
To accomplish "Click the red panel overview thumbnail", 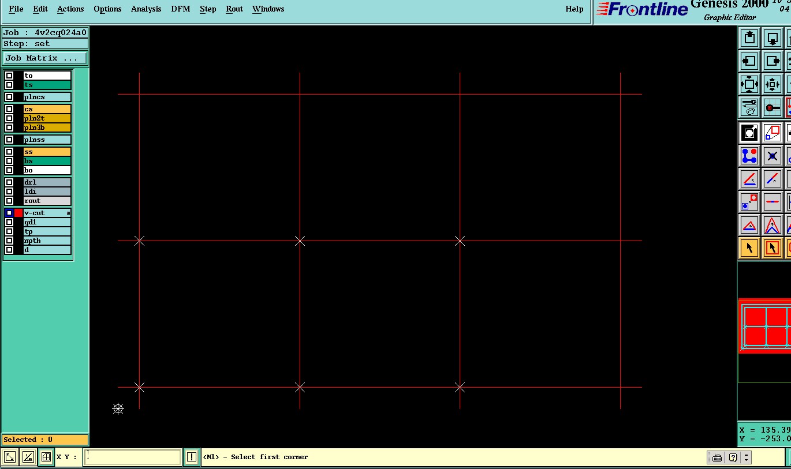I will tap(764, 326).
